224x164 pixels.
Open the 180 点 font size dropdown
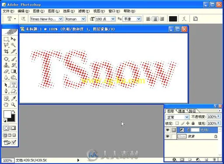tap(113, 19)
